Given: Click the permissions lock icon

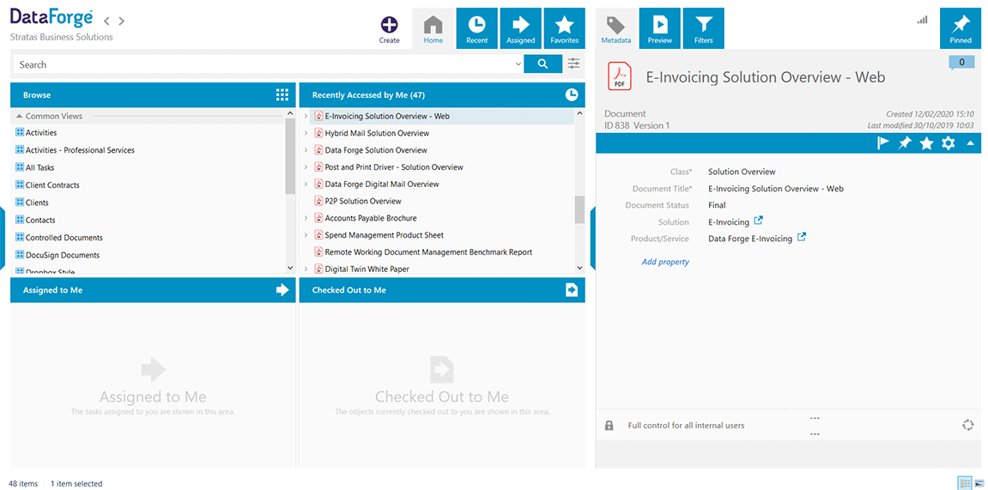Looking at the screenshot, I should tap(609, 426).
